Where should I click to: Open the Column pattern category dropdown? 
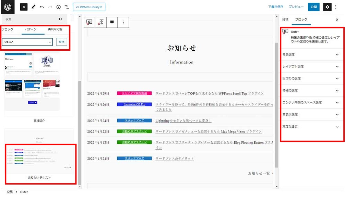point(27,42)
